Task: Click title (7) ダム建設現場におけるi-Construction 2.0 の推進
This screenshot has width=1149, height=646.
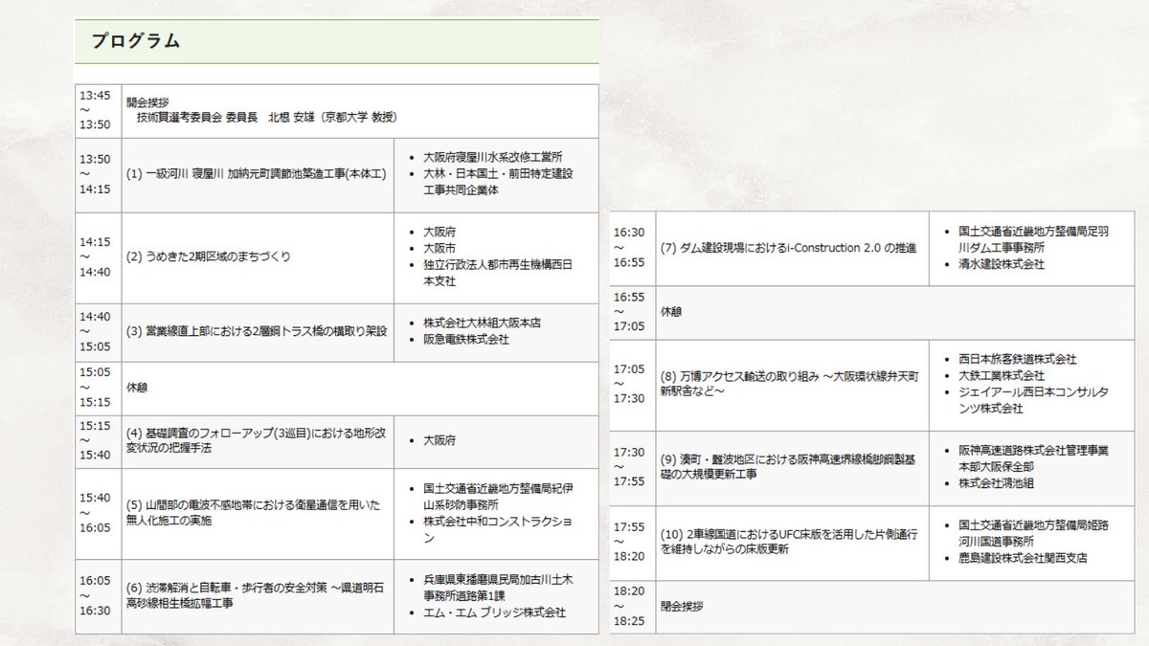Action: (x=788, y=248)
